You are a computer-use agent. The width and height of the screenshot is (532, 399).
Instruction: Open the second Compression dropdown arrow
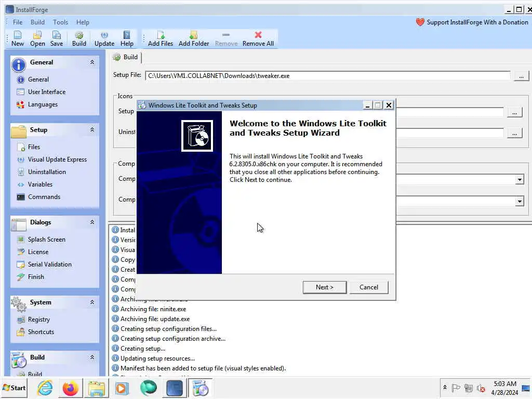coord(519,201)
